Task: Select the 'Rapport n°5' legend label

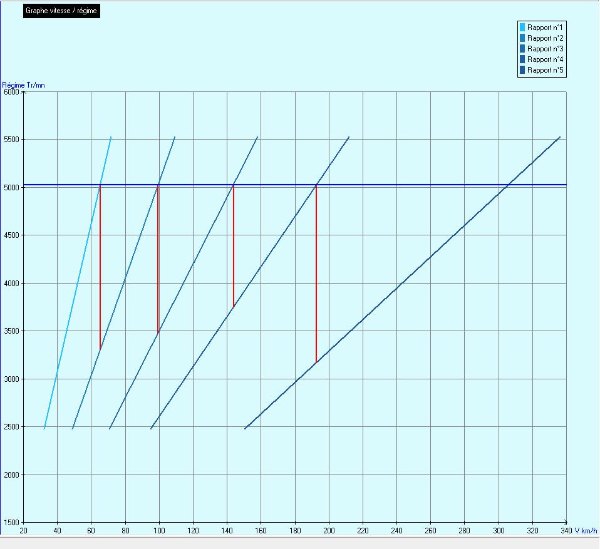Action: point(545,70)
